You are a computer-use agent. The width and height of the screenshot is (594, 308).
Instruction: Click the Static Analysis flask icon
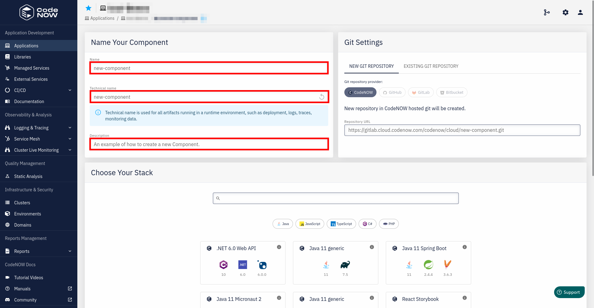7,176
